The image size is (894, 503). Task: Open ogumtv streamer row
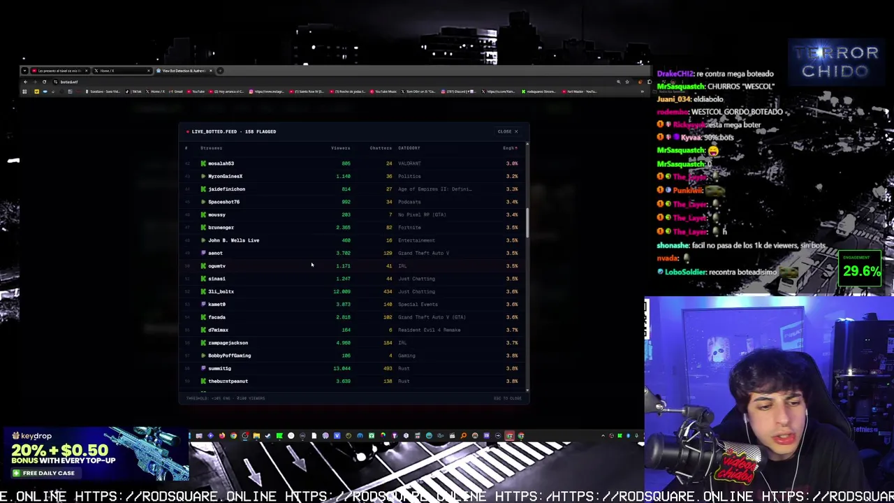pos(353,266)
